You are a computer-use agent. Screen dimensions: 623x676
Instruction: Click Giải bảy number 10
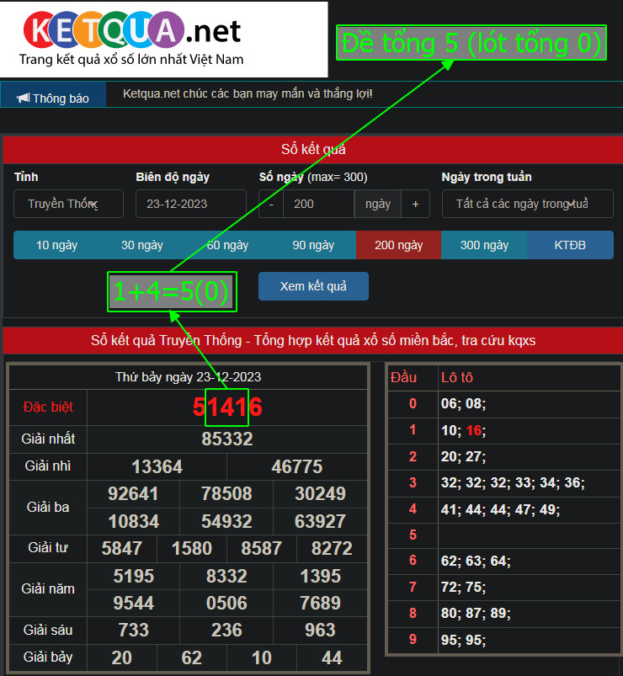click(262, 657)
